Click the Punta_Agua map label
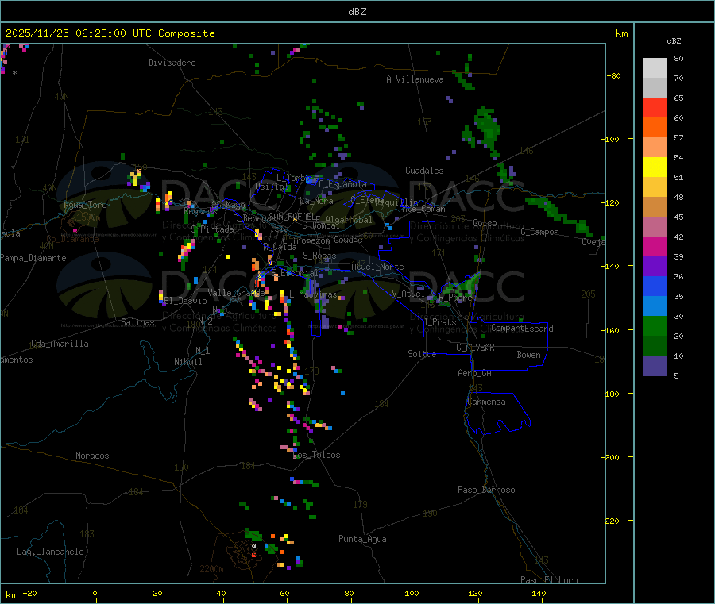This screenshot has width=715, height=604. (362, 539)
